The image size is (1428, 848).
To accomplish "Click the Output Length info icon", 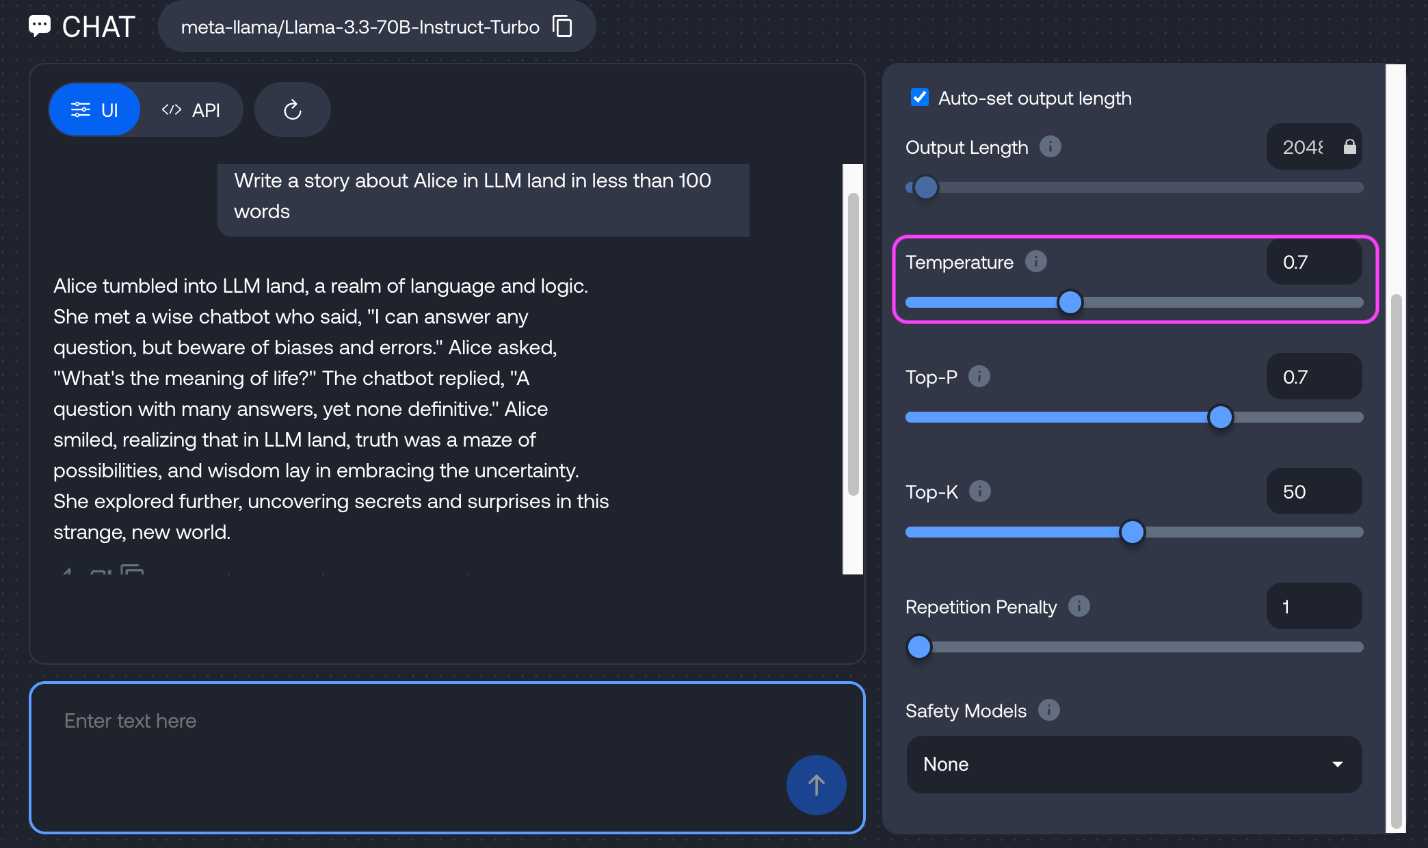I will [1050, 146].
